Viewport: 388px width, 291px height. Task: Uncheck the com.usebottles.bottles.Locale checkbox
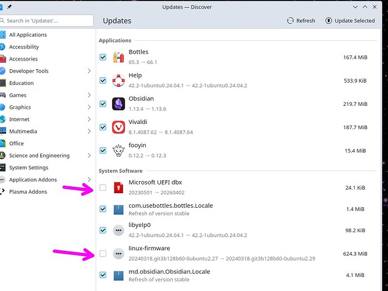coord(103,209)
